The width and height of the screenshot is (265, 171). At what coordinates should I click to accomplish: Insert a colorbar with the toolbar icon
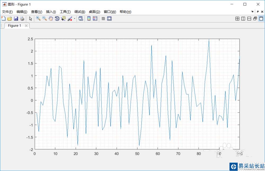(89, 18)
